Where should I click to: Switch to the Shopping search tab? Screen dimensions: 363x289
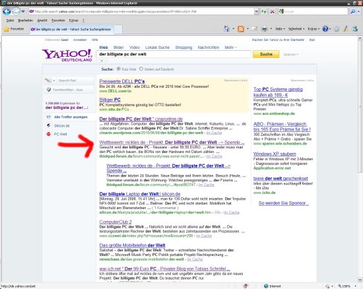183,48
